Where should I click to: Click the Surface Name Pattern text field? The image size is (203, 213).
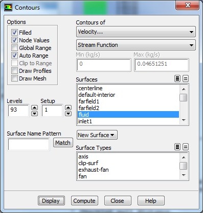click(29, 144)
